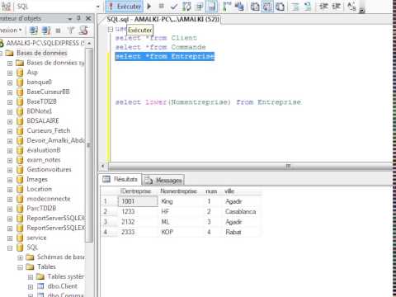This screenshot has height=297, width=396.
Task: Click the 'select lower(Nomentreprise)' query line
Action: [x=208, y=102]
